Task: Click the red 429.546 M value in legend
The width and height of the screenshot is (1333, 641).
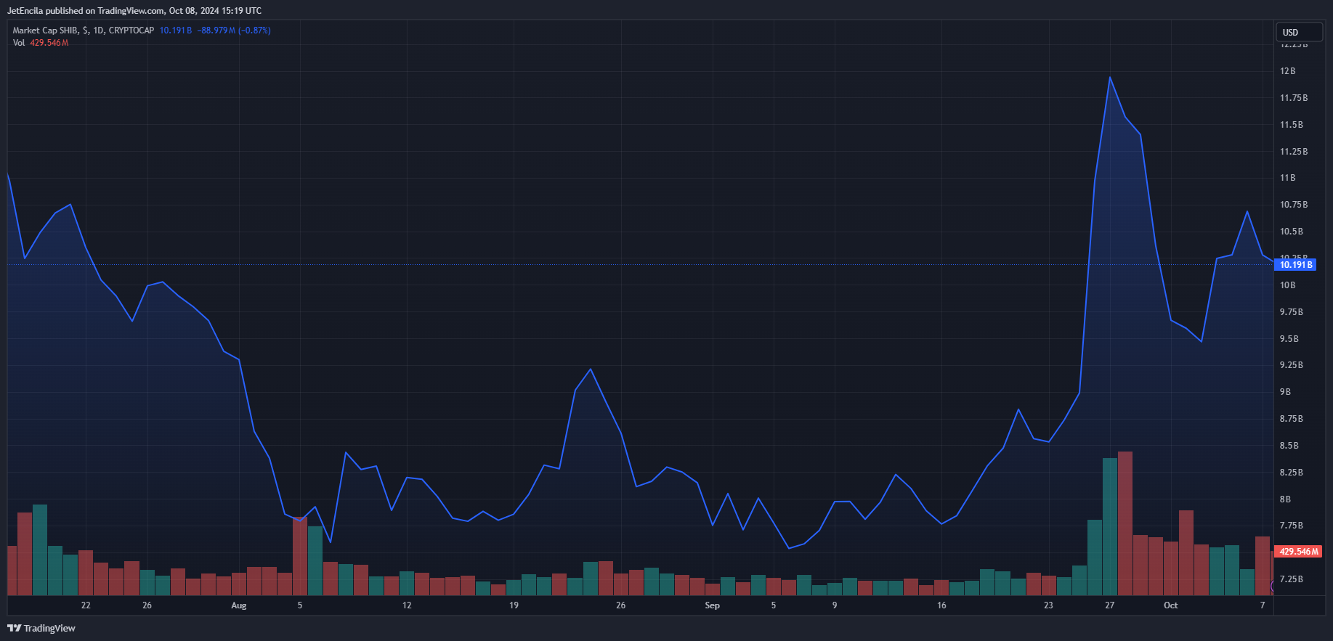Action: tap(49, 43)
